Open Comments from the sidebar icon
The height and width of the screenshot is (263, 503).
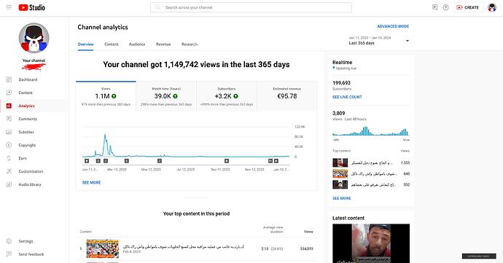[9, 119]
